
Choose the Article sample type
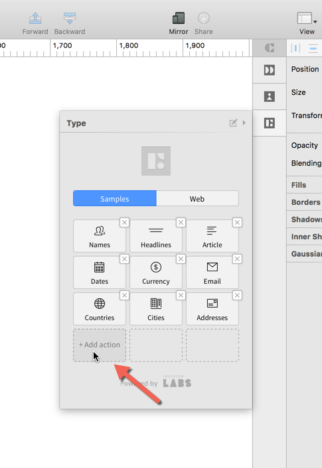pos(212,236)
